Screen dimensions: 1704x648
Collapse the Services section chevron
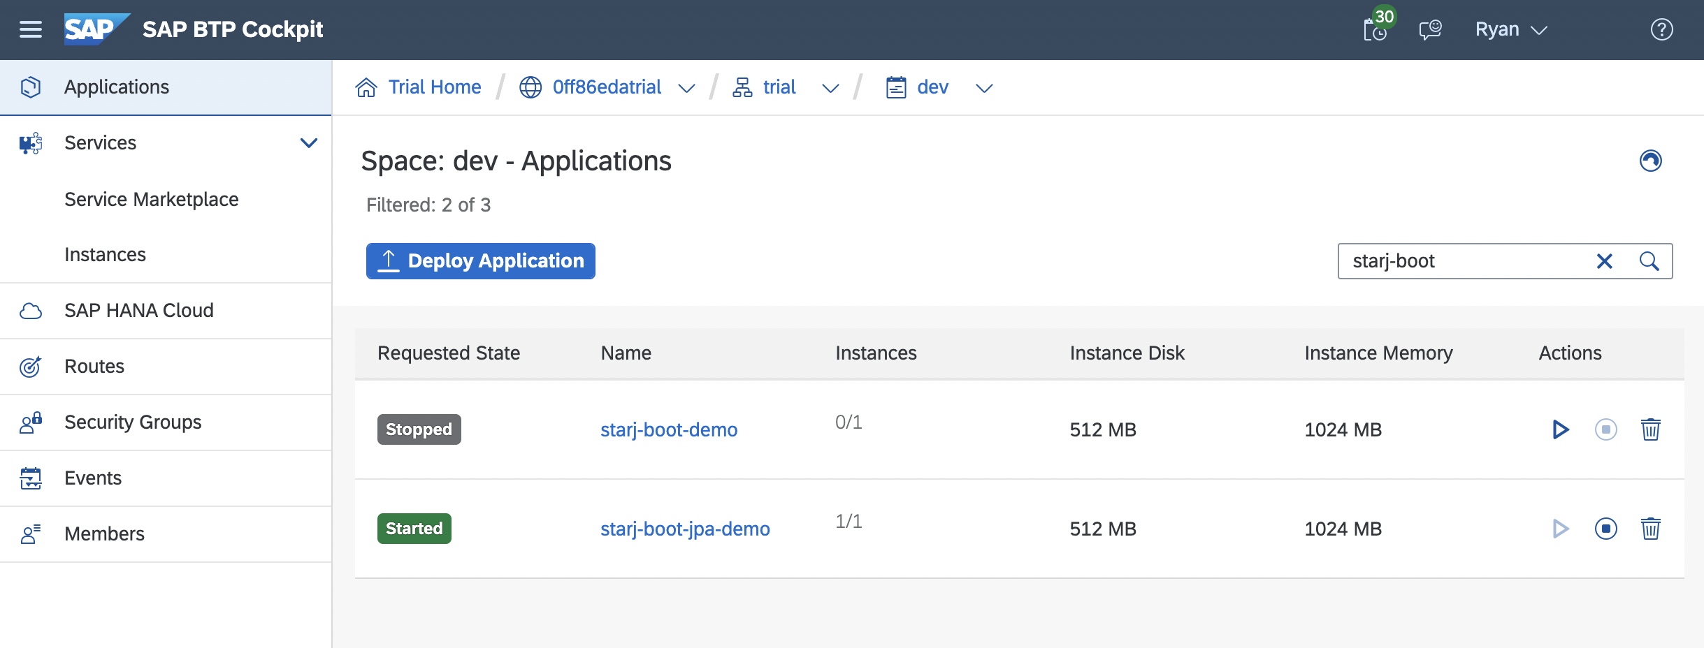(x=308, y=143)
